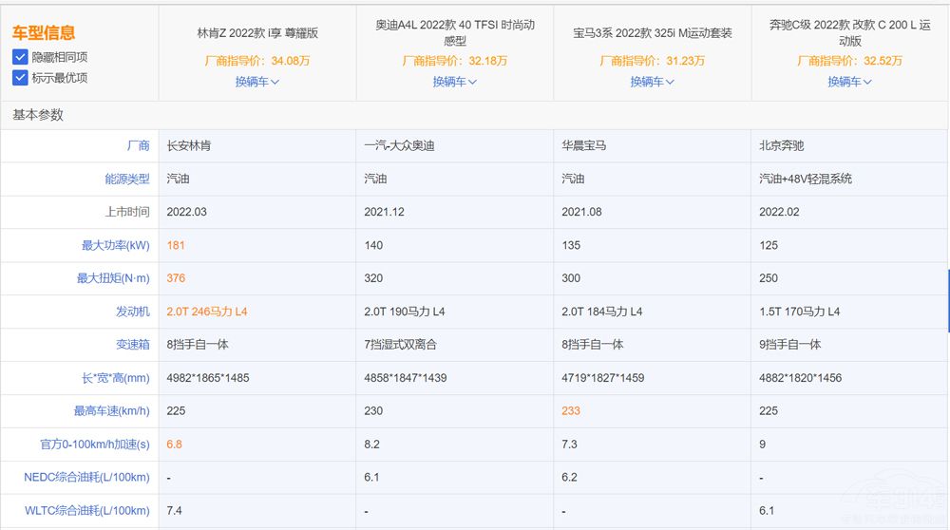
Task: Select the 宝马3系 2022款 325i model title
Action: coord(653,33)
